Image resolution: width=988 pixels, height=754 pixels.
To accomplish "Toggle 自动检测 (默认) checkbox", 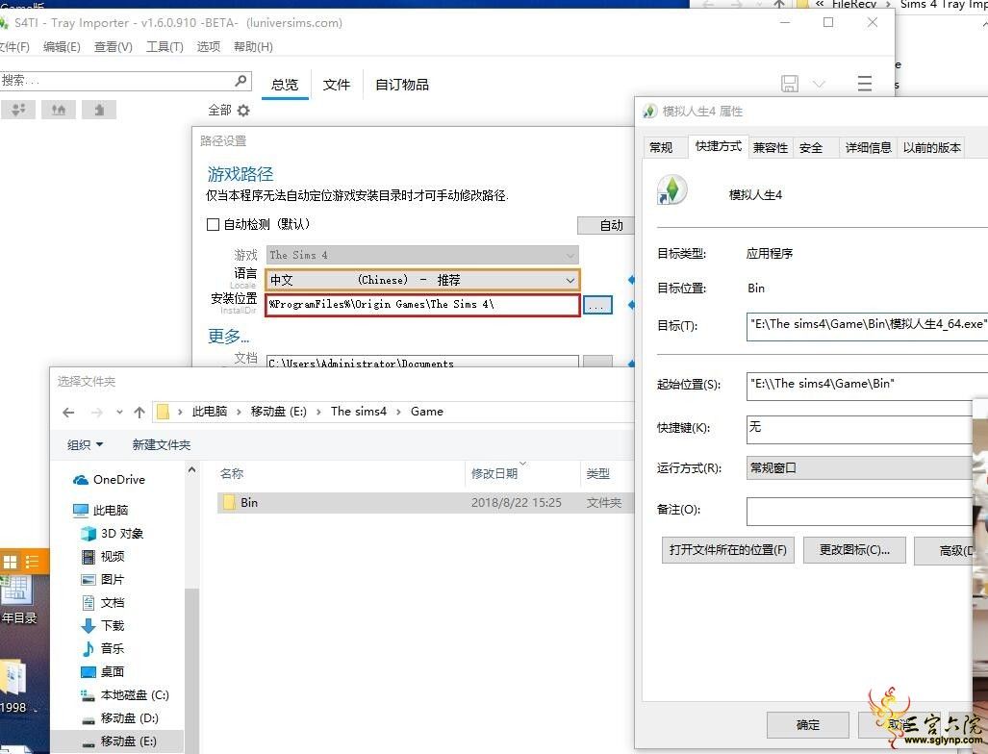I will (213, 224).
